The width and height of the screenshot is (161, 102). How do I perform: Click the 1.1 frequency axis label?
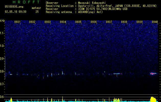coord(2,33)
